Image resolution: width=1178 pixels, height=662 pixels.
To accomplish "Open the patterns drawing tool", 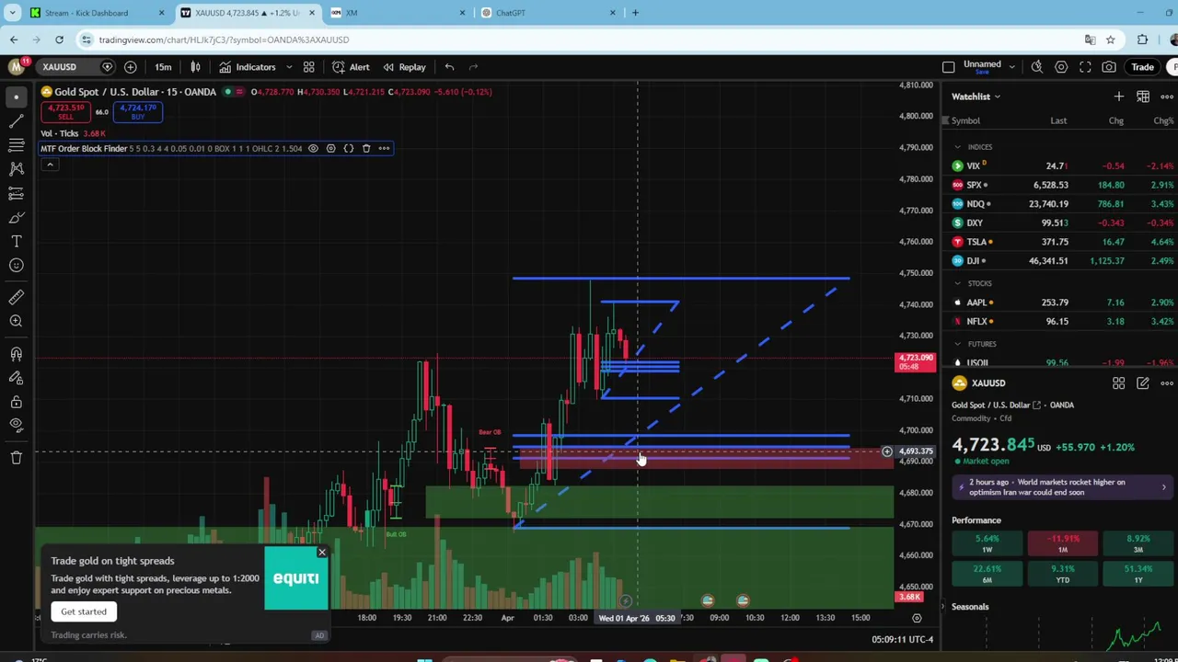I will 16,168.
